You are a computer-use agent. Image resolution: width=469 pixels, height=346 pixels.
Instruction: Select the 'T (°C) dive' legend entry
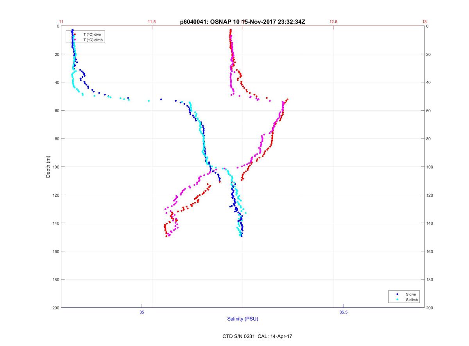(92, 34)
